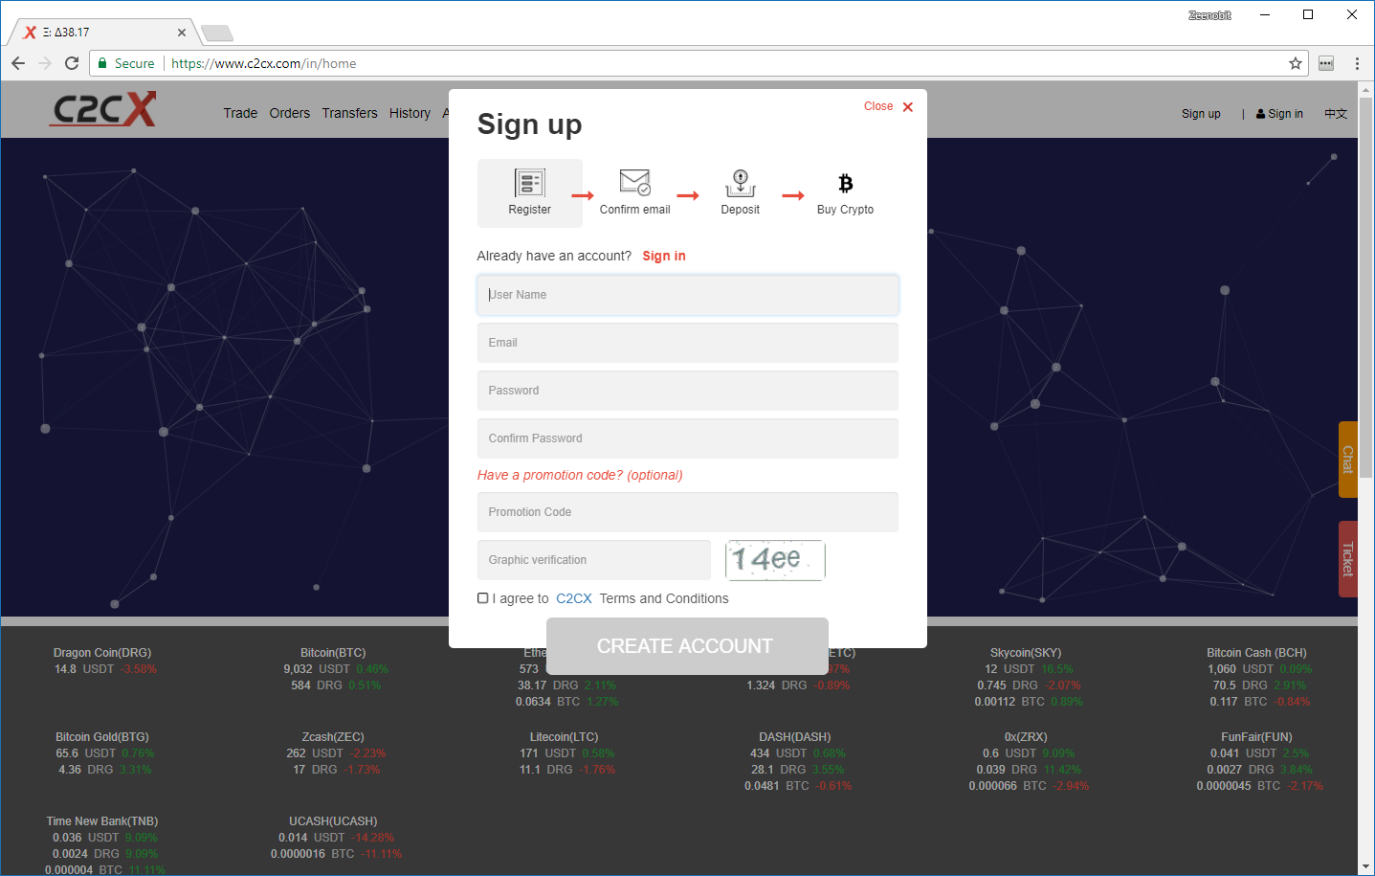Click the browser back arrow

click(18, 63)
